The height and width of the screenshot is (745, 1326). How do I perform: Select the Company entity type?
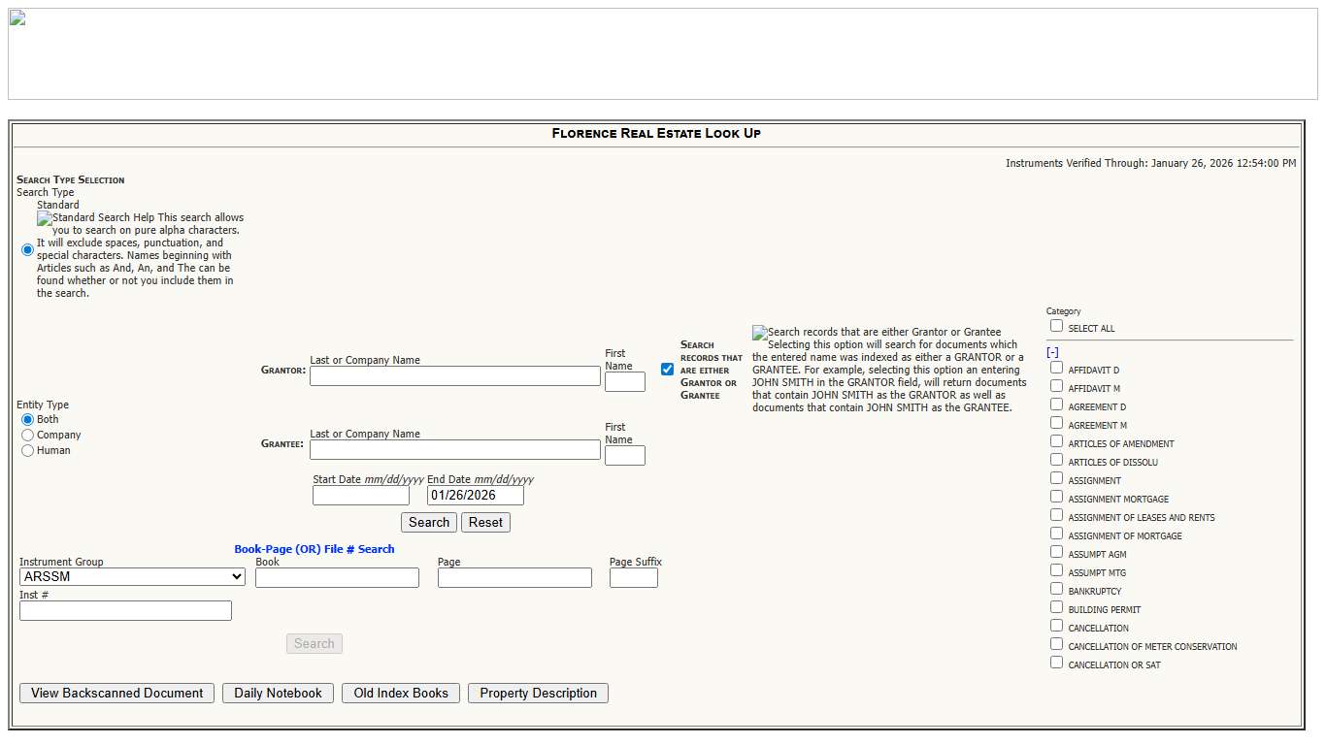coord(27,435)
